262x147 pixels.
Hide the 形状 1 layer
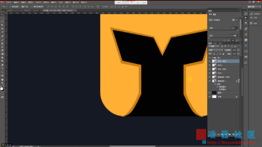pyautogui.click(x=210, y=73)
